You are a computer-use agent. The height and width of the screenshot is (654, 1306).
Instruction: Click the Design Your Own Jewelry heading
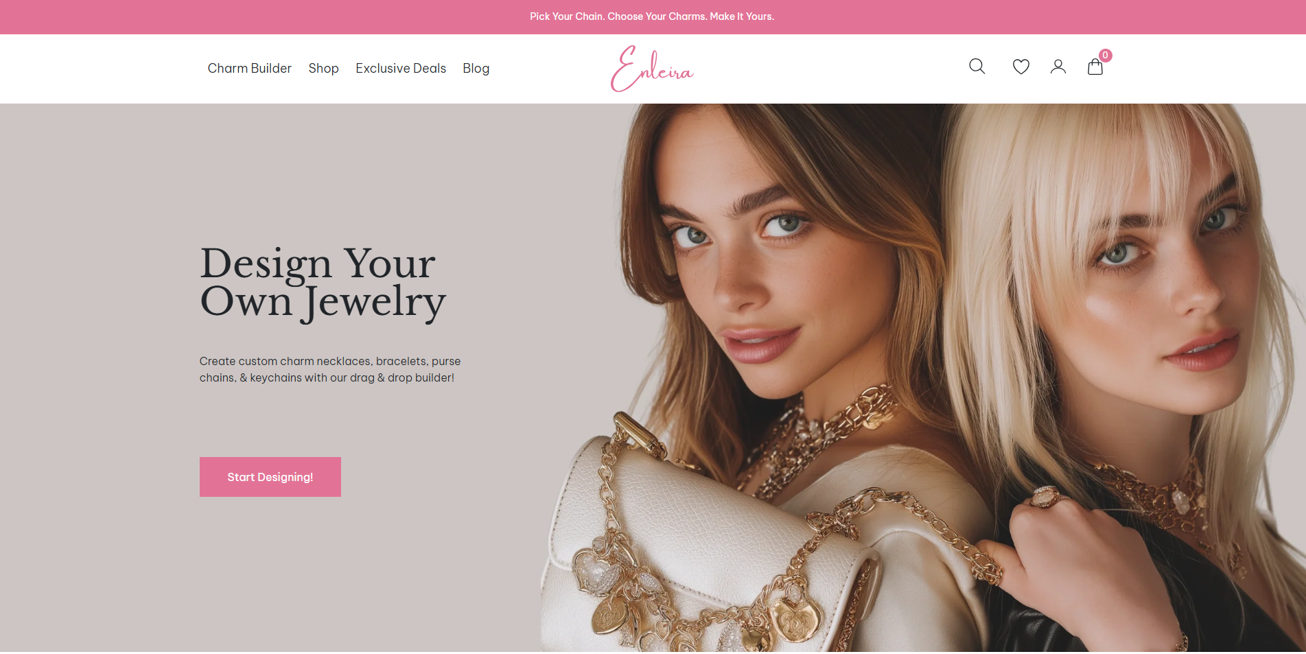(323, 283)
